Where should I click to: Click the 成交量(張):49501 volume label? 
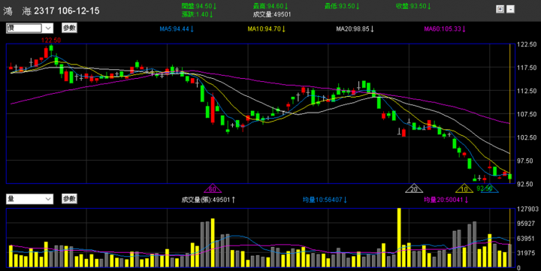[208, 200]
